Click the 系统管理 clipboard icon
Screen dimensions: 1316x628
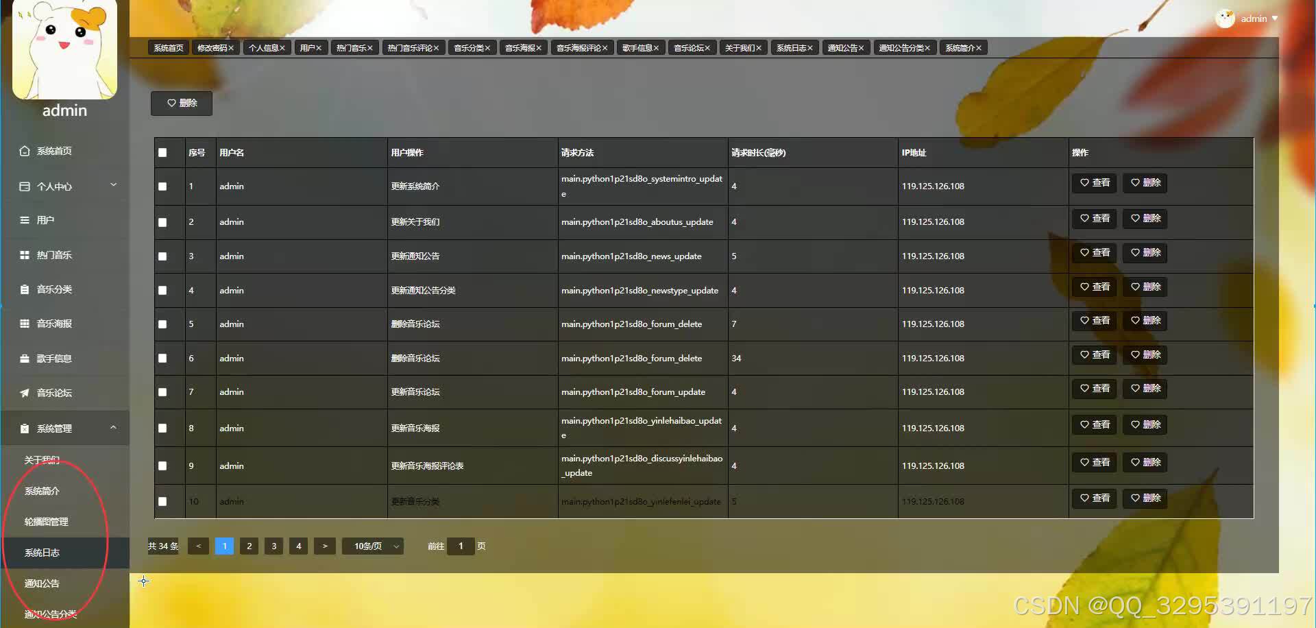coord(25,428)
